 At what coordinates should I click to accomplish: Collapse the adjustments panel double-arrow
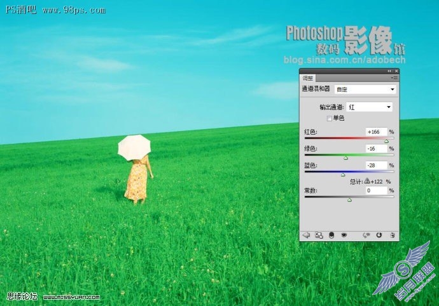(389, 71)
